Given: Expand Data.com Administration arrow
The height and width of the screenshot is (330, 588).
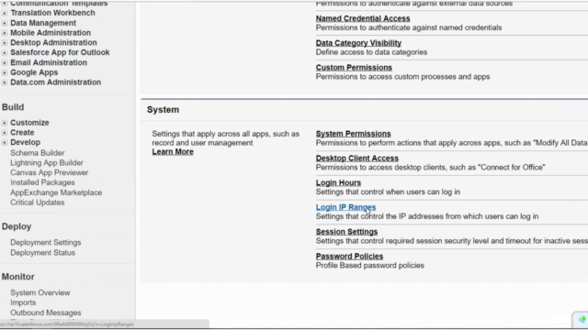Looking at the screenshot, I should [4, 82].
